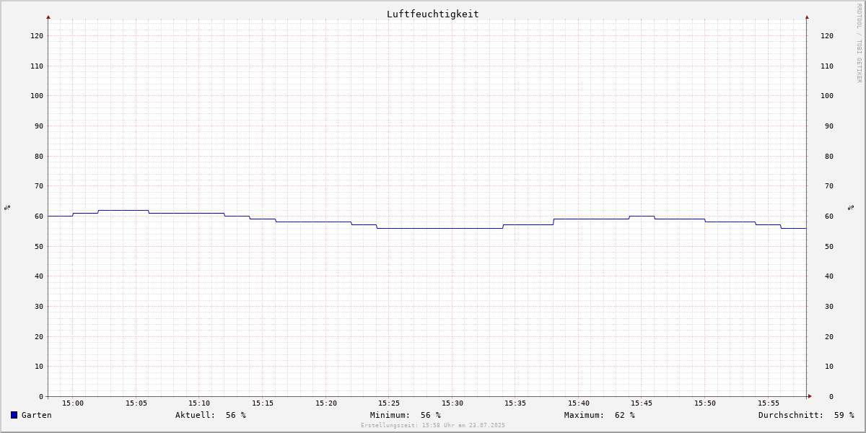Click the 15:45 time axis label
Screen dimensions: 866x433
click(642, 403)
